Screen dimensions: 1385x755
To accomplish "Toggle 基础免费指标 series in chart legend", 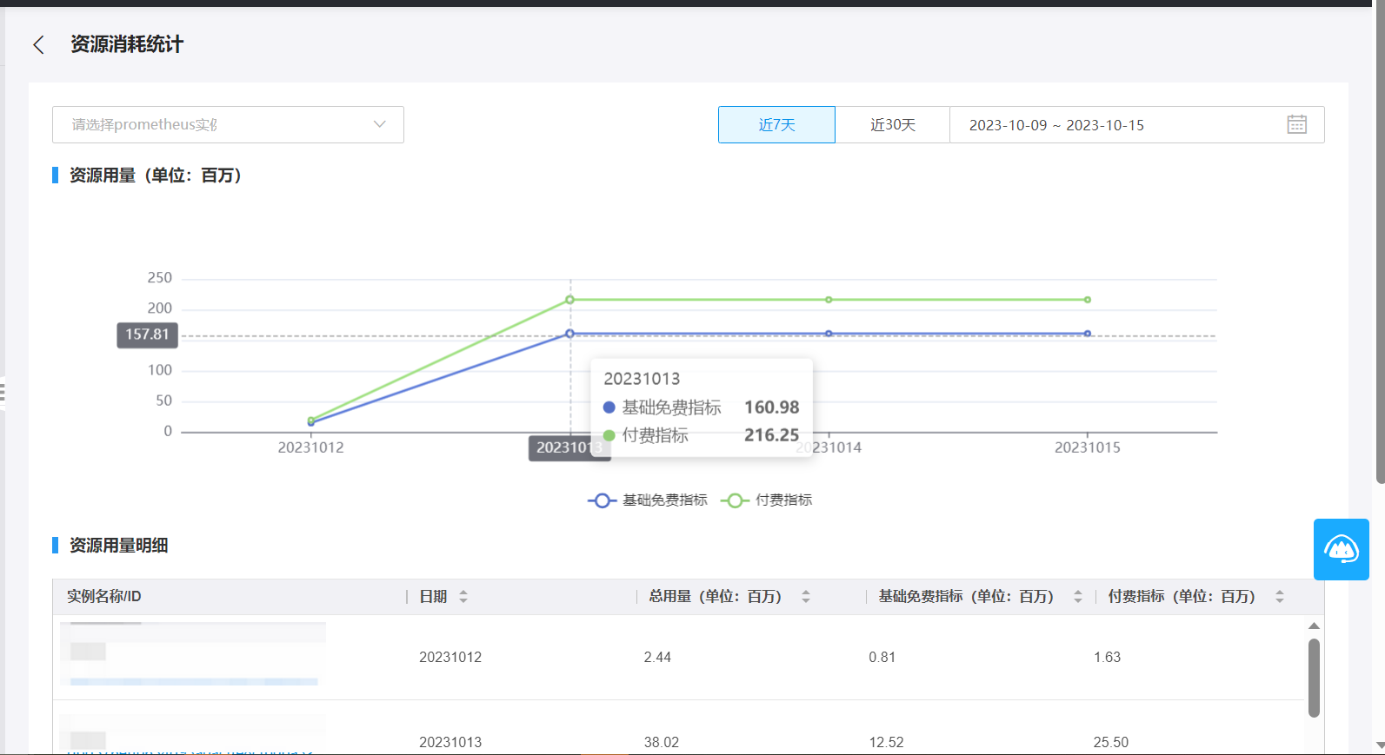I will tap(649, 500).
